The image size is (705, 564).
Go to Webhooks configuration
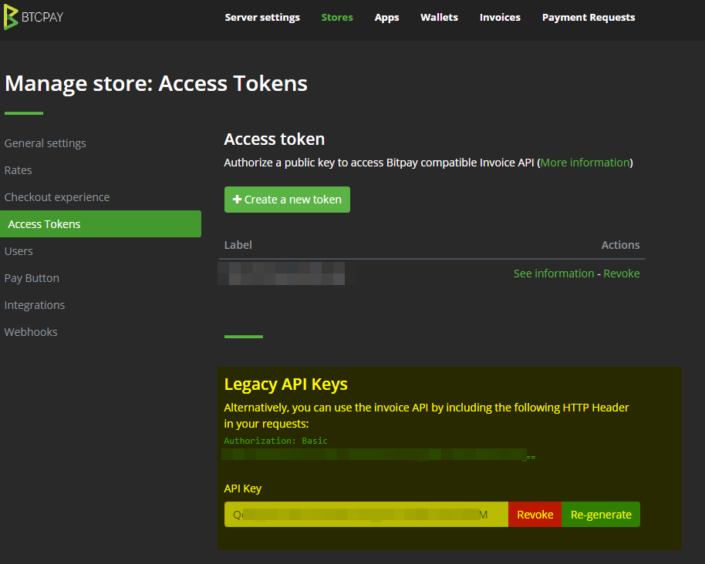pyautogui.click(x=31, y=332)
